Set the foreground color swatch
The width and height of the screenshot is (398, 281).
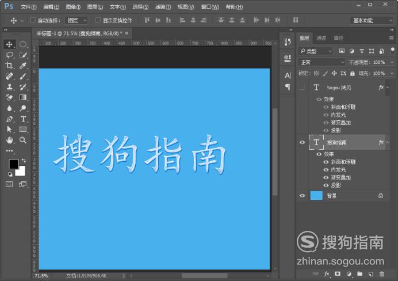click(x=13, y=164)
